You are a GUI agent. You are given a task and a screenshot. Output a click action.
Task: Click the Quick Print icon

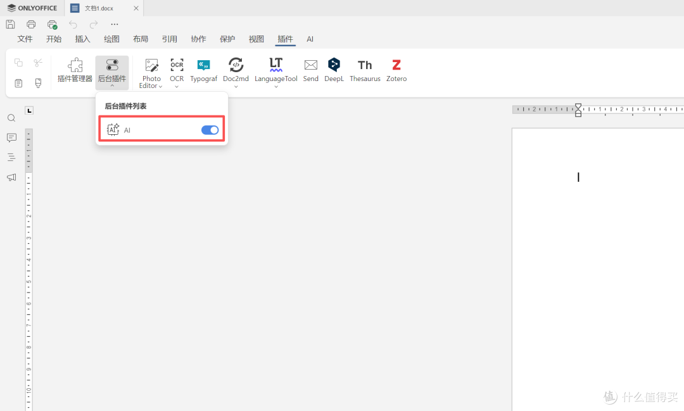pyautogui.click(x=53, y=25)
